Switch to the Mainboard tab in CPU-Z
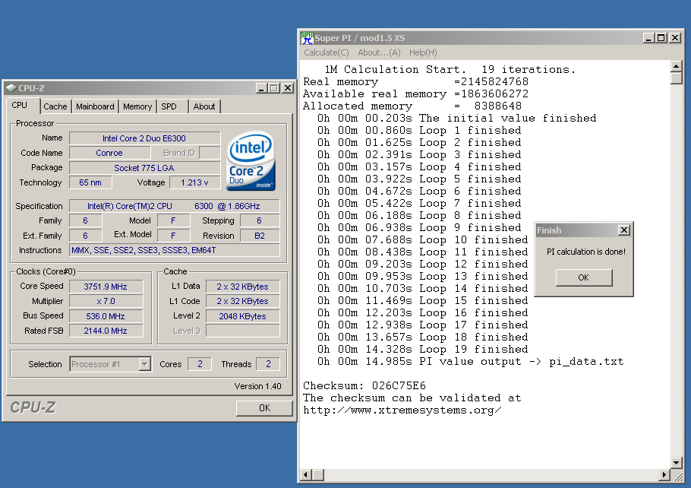 click(x=95, y=106)
